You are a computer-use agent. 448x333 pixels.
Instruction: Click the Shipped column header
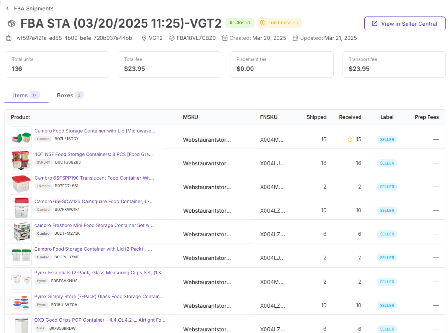pos(316,117)
